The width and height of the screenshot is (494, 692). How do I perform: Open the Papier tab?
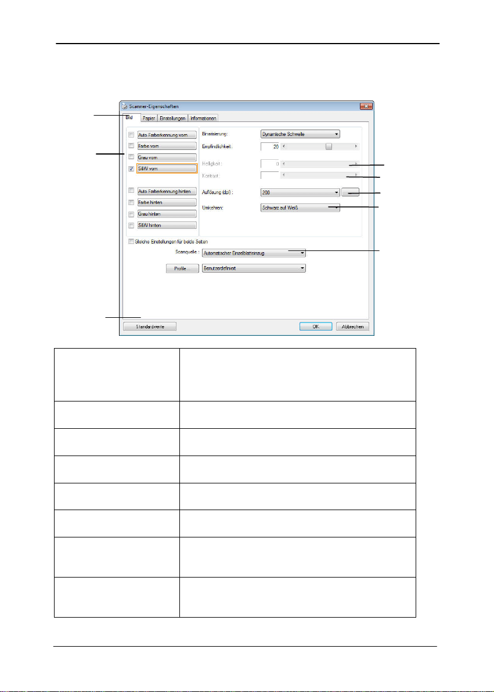point(149,119)
